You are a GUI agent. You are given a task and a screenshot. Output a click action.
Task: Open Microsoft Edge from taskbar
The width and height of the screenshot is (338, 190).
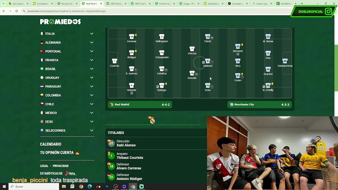pyautogui.click(x=90, y=187)
